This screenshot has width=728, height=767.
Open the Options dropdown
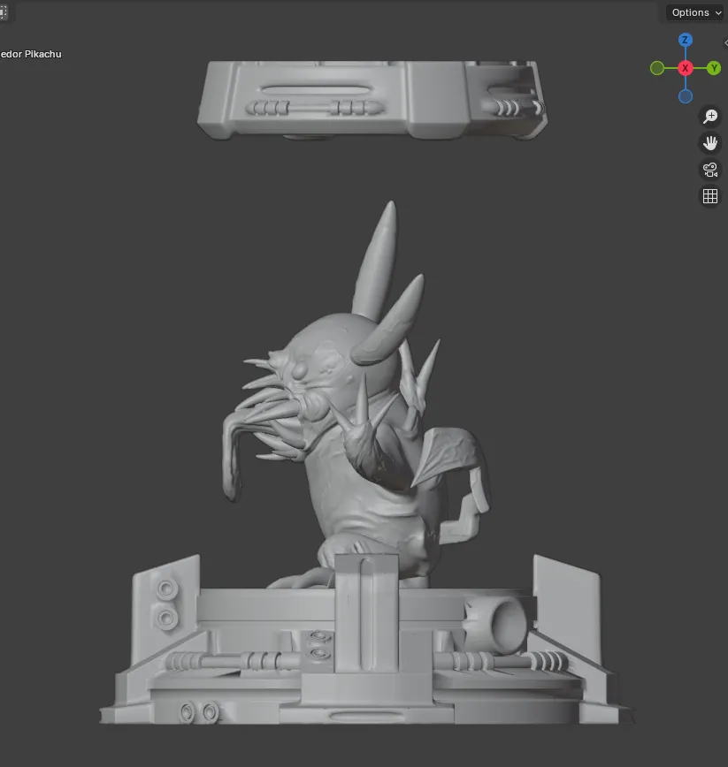tap(695, 12)
